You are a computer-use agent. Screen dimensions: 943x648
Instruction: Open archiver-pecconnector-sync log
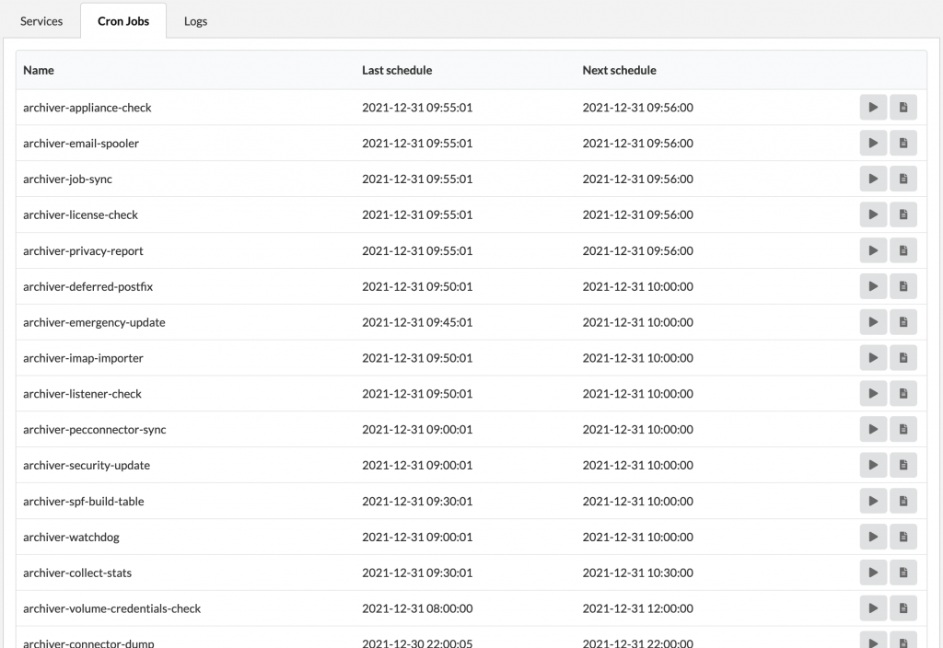click(903, 430)
